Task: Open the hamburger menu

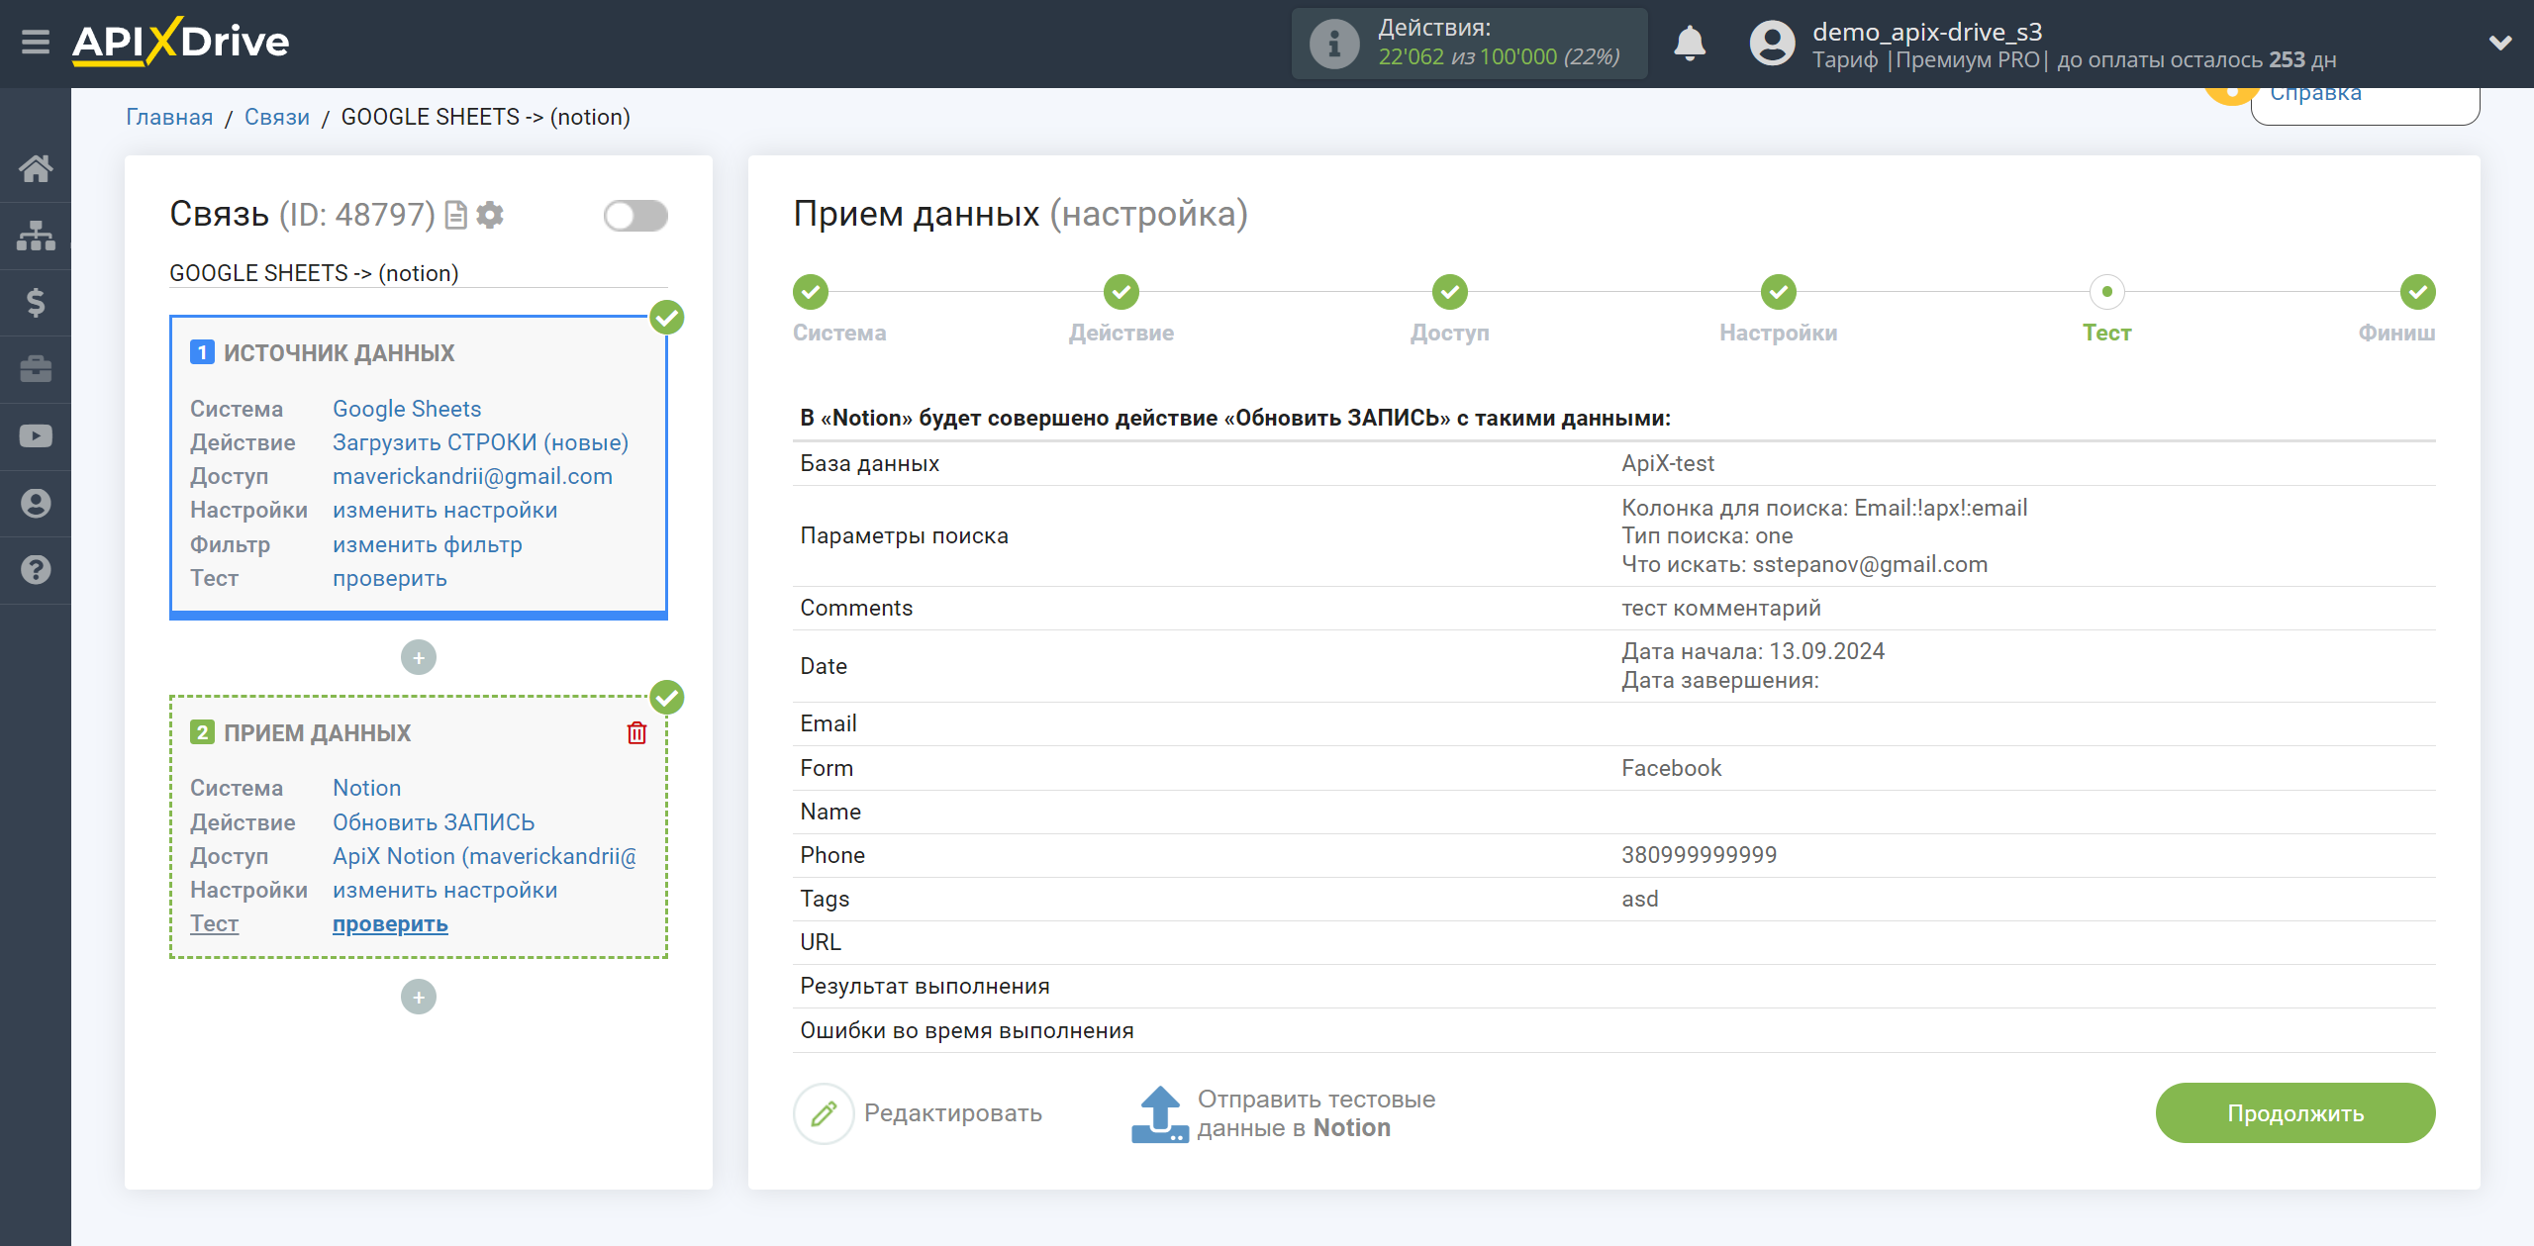Action: (36, 43)
